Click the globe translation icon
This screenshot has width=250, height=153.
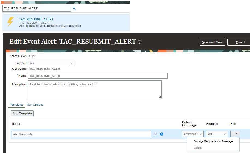pos(161,134)
